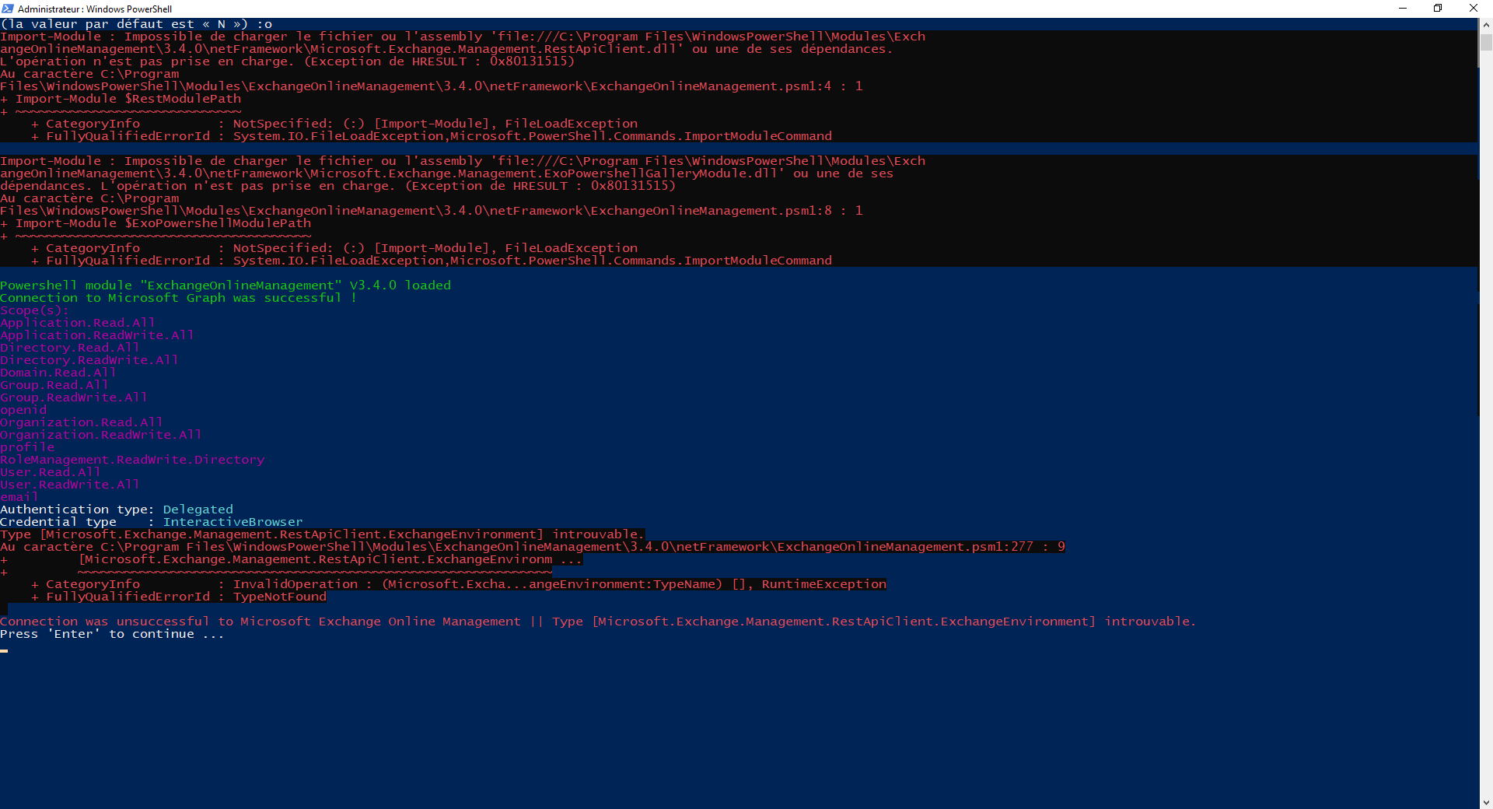This screenshot has width=1493, height=809.
Task: Click the scrollbar down arrow
Action: 1486,802
